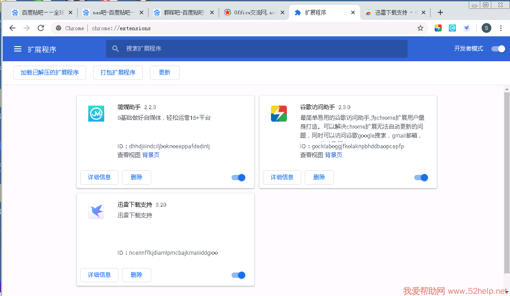The height and width of the screenshot is (296, 510).
Task: Open a new tab with plus button
Action: point(440,12)
